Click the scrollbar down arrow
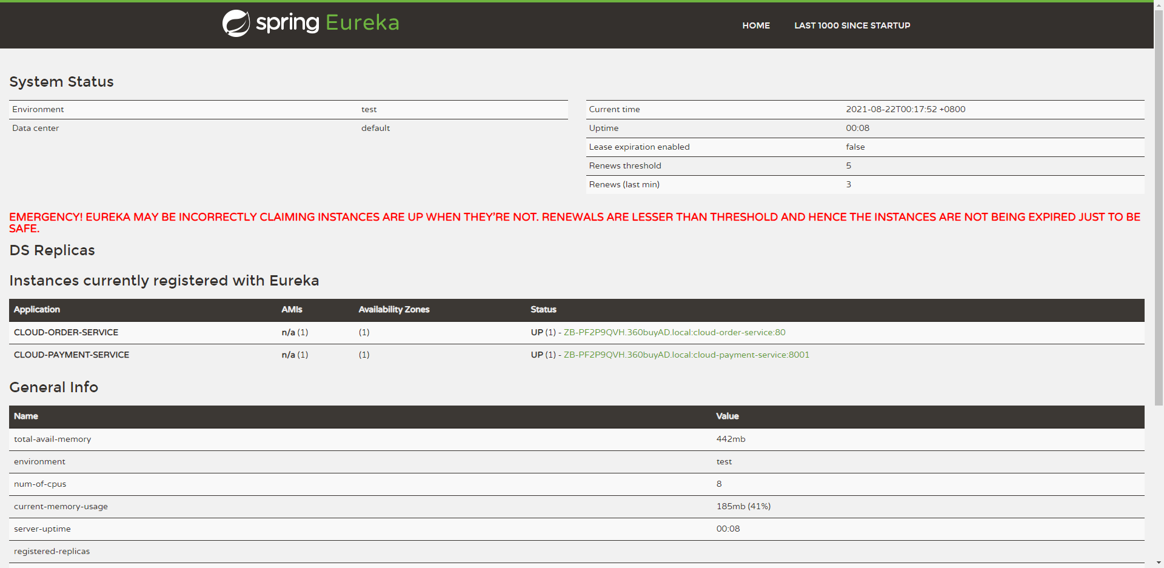 pyautogui.click(x=1159, y=563)
